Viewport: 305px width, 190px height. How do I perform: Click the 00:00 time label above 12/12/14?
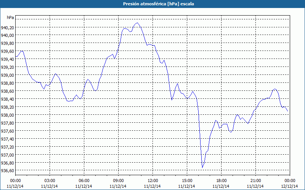tap(290, 181)
